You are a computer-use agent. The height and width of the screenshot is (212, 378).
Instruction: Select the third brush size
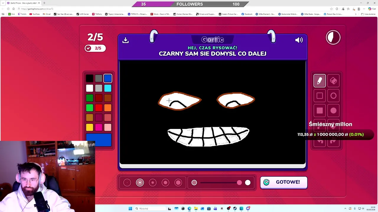[153, 183]
